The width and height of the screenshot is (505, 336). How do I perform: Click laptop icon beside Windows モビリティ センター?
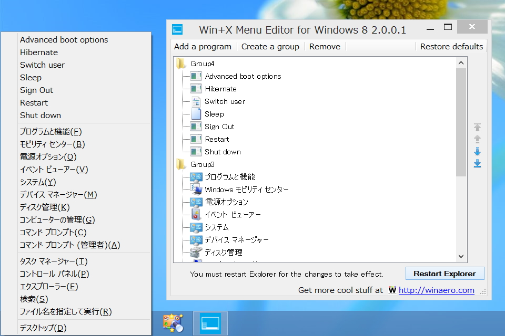(x=196, y=190)
